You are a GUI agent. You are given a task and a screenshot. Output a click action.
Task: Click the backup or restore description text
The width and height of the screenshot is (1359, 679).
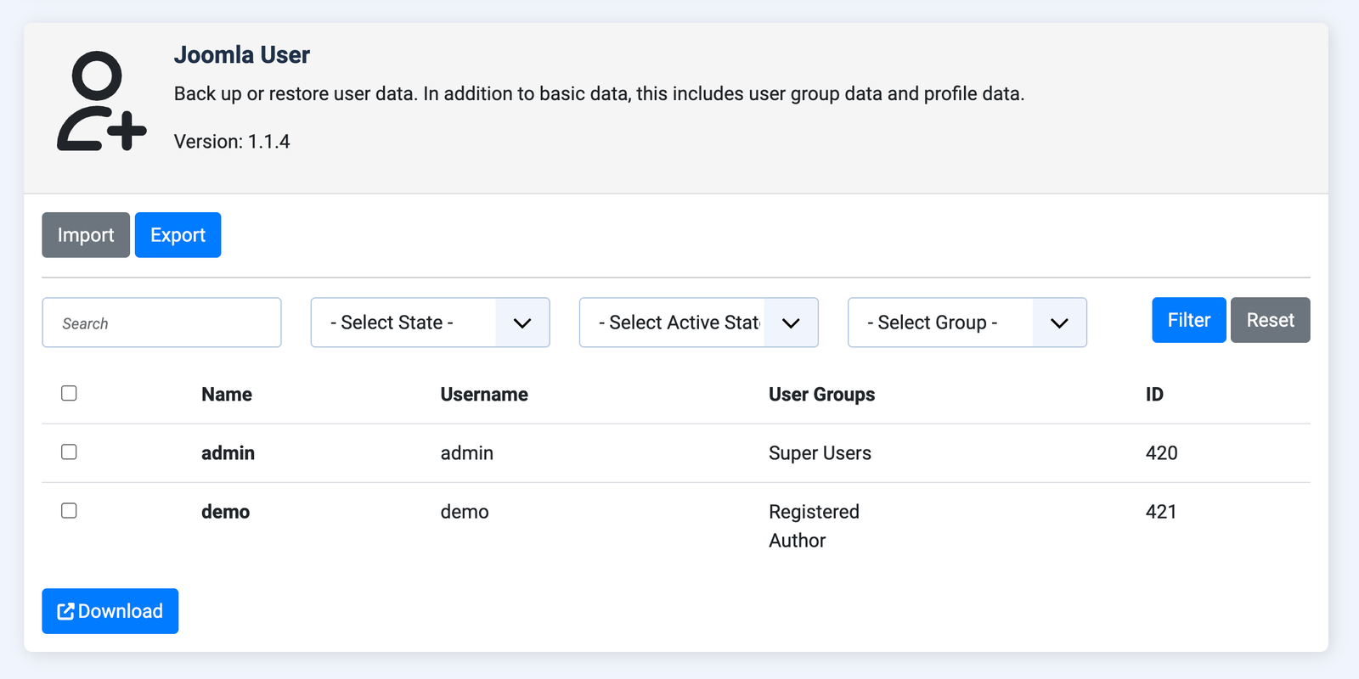599,93
